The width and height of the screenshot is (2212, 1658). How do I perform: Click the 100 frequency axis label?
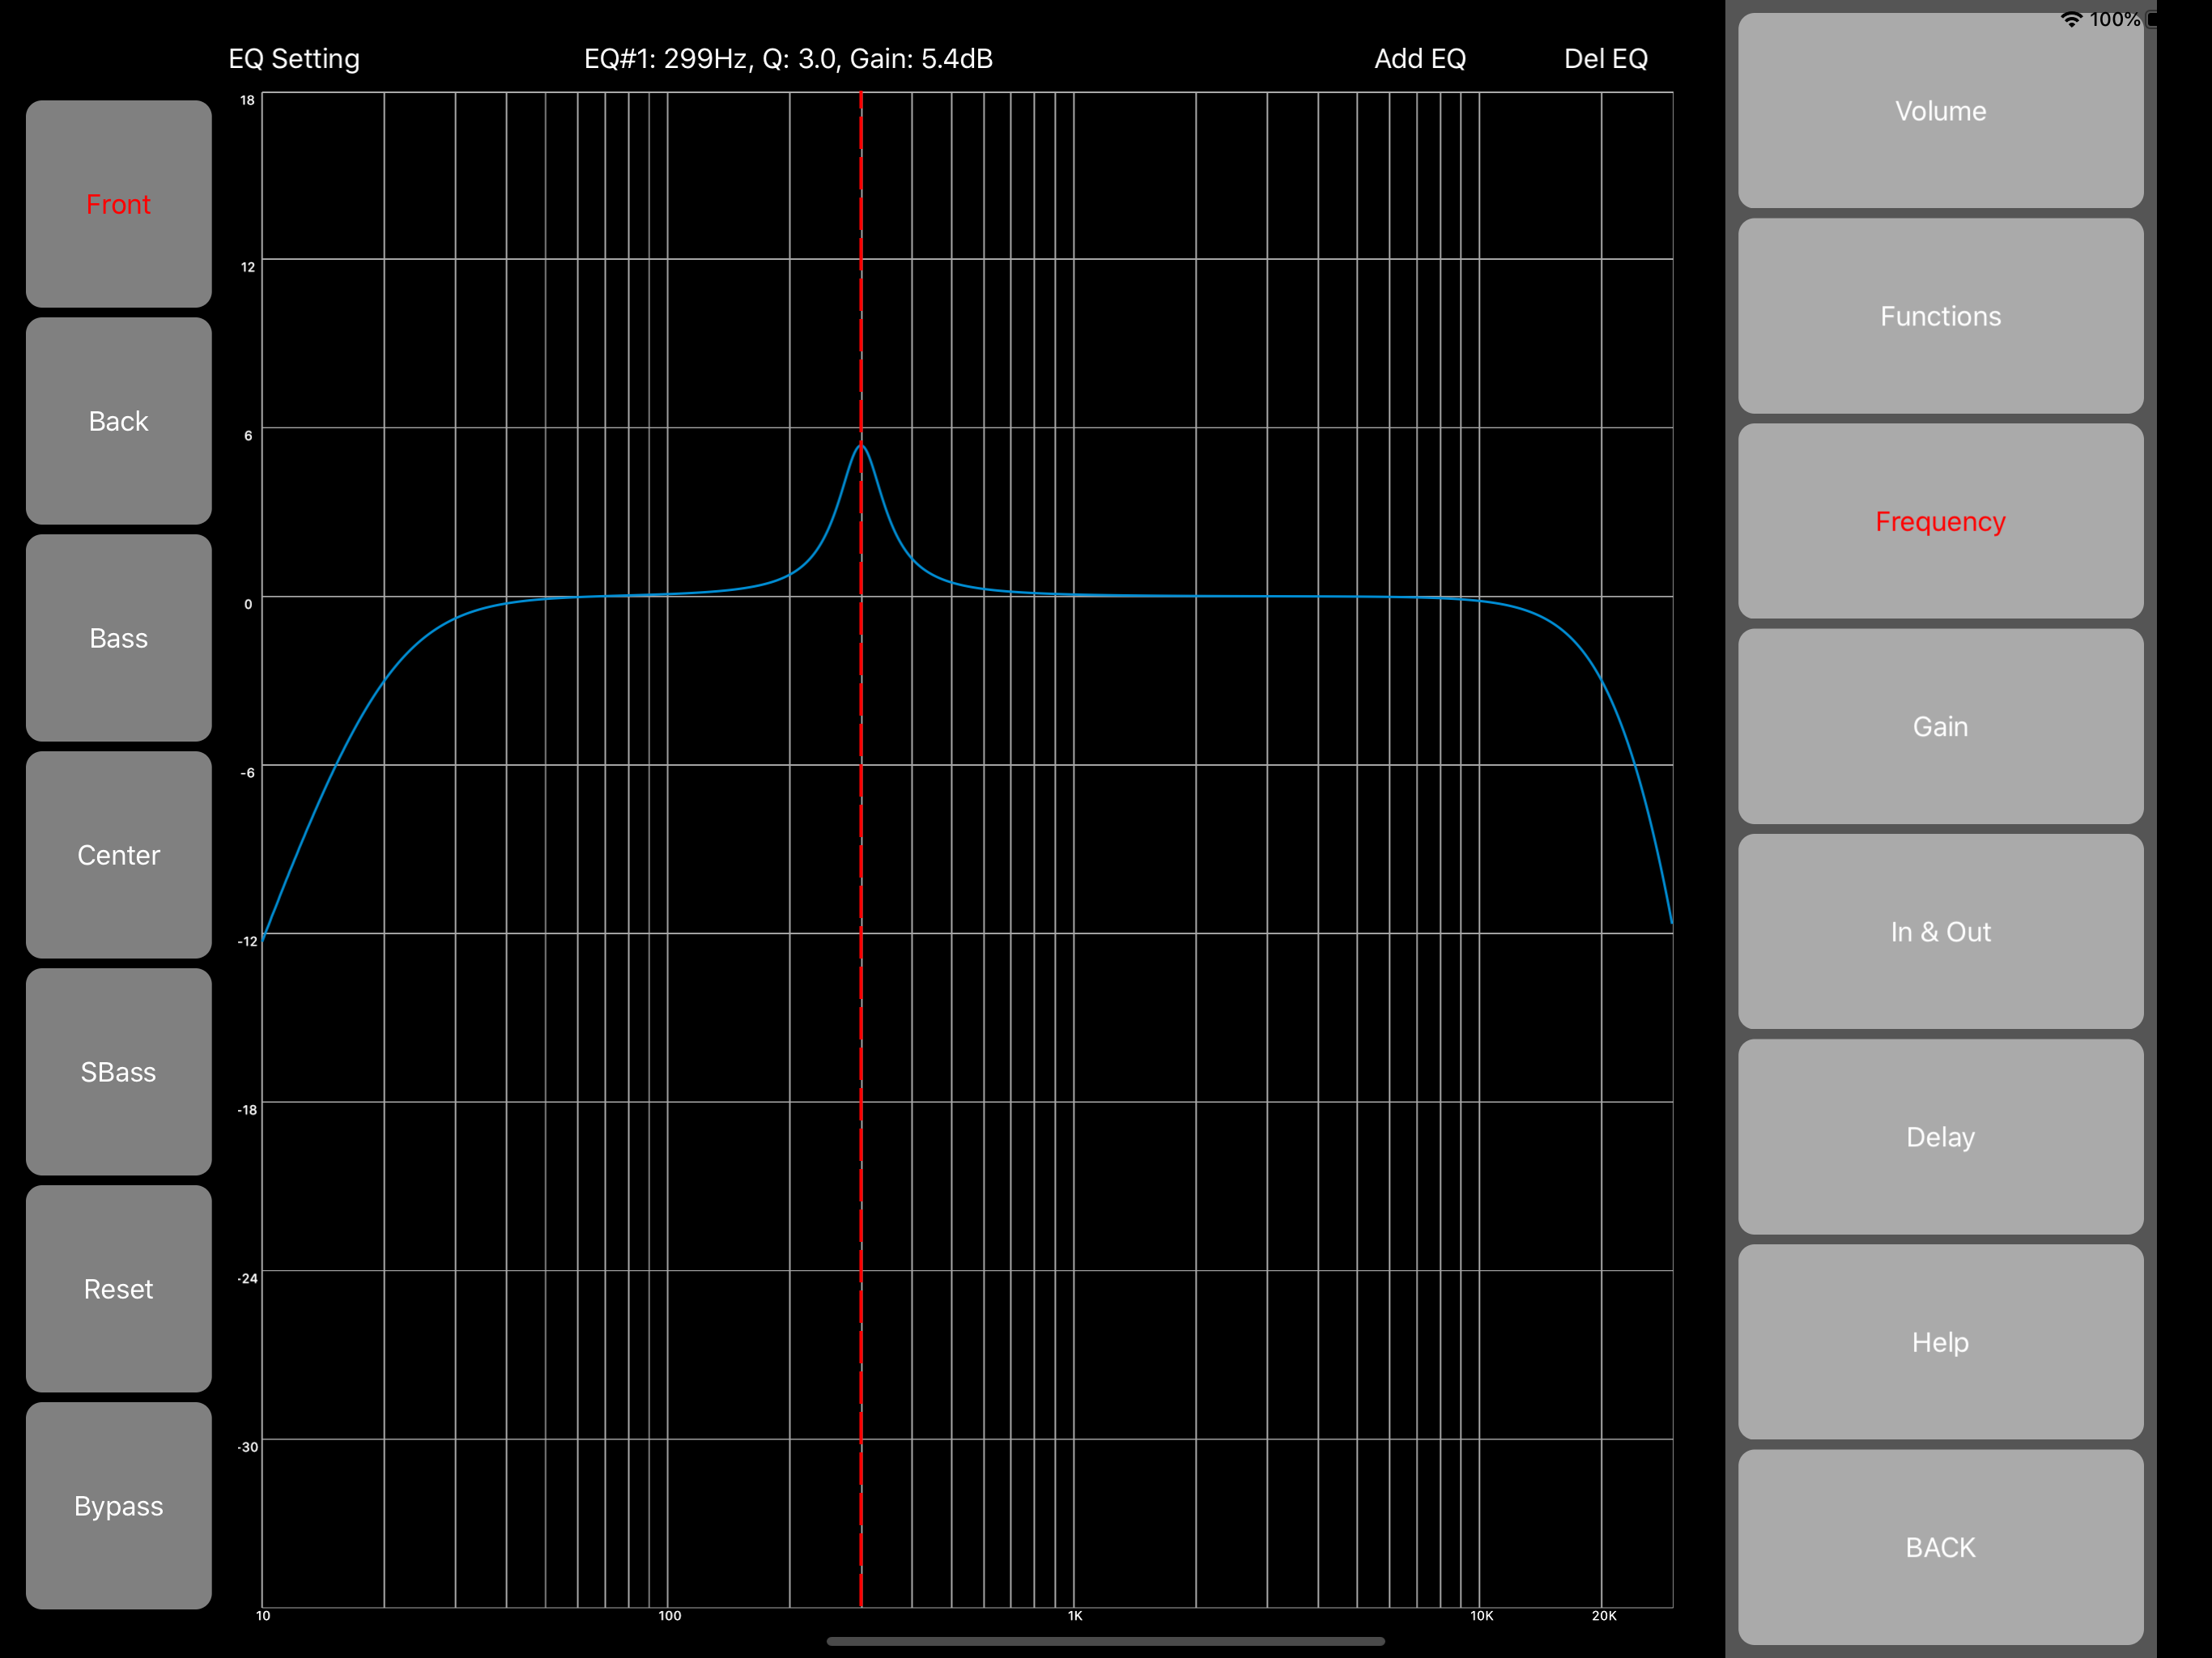coord(670,1616)
